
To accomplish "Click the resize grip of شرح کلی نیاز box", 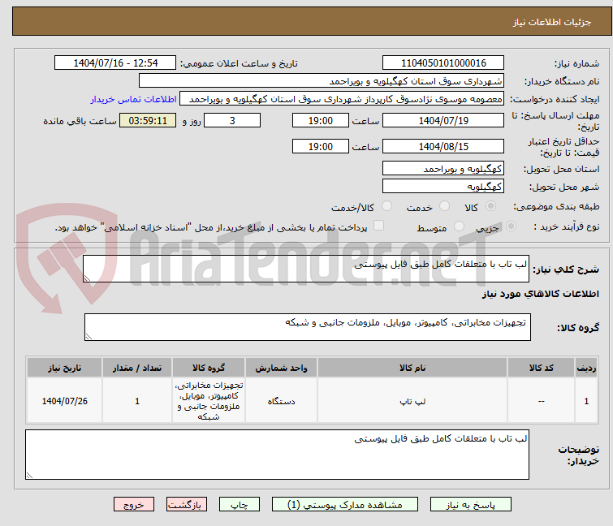I will 87,278.
